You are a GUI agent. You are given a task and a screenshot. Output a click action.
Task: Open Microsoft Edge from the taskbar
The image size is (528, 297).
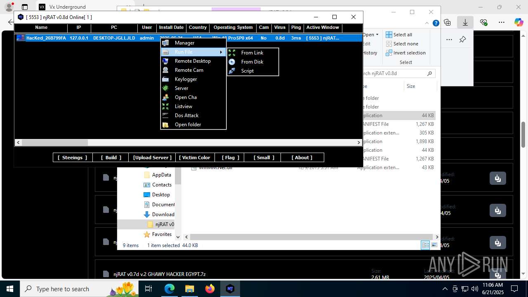[170, 289]
